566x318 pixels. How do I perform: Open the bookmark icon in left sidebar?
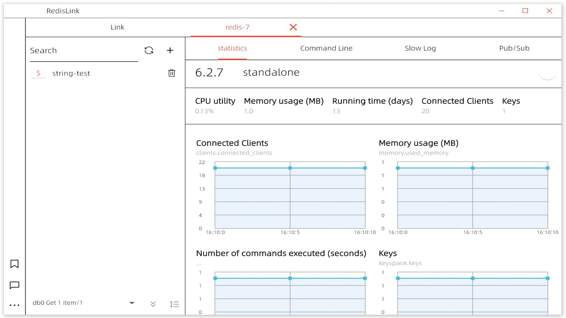click(x=15, y=264)
